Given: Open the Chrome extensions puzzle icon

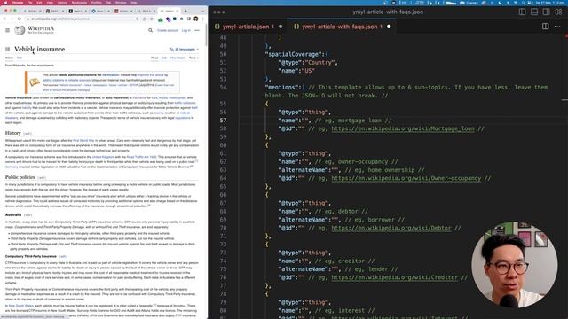Looking at the screenshot, I should tap(181, 19).
